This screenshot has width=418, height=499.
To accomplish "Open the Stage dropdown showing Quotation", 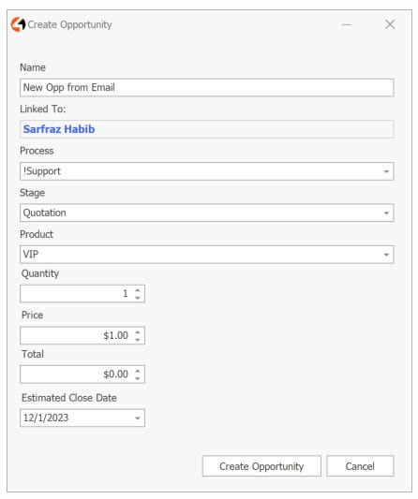I will pos(386,213).
